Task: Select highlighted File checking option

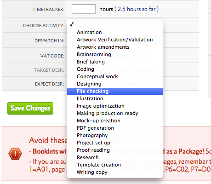Action: (115, 91)
